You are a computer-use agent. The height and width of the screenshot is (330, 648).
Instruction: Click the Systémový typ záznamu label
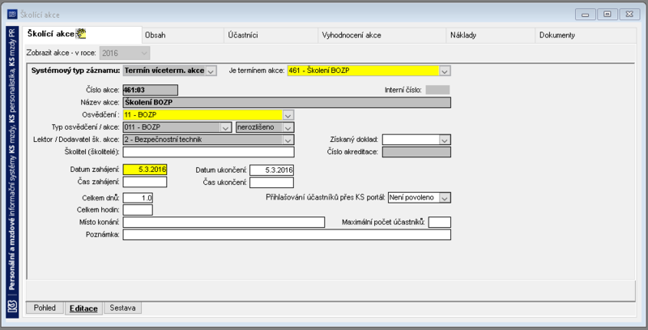[75, 71]
